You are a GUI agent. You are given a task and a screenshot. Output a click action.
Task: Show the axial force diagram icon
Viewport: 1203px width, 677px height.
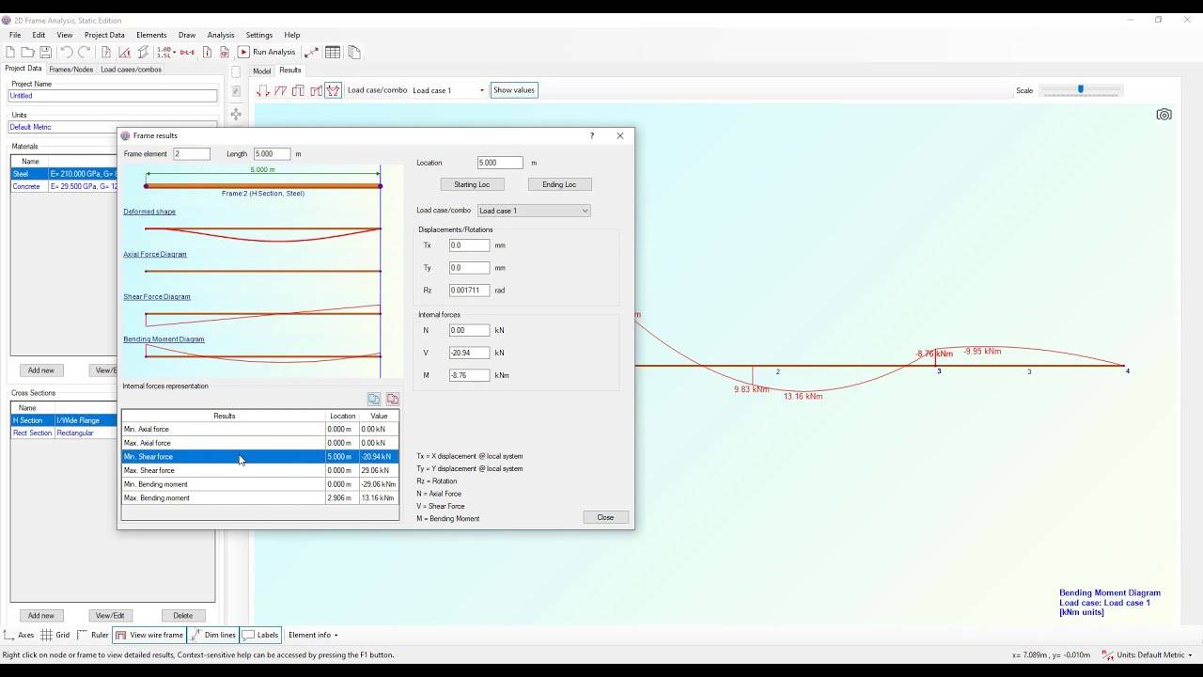point(281,90)
